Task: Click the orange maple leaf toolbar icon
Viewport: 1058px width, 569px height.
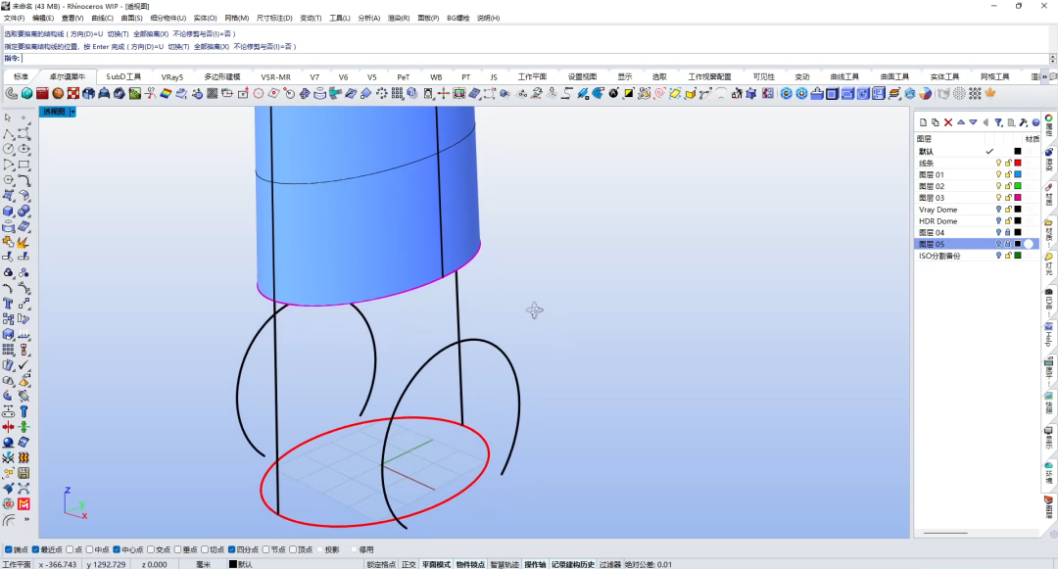Action: pos(990,93)
